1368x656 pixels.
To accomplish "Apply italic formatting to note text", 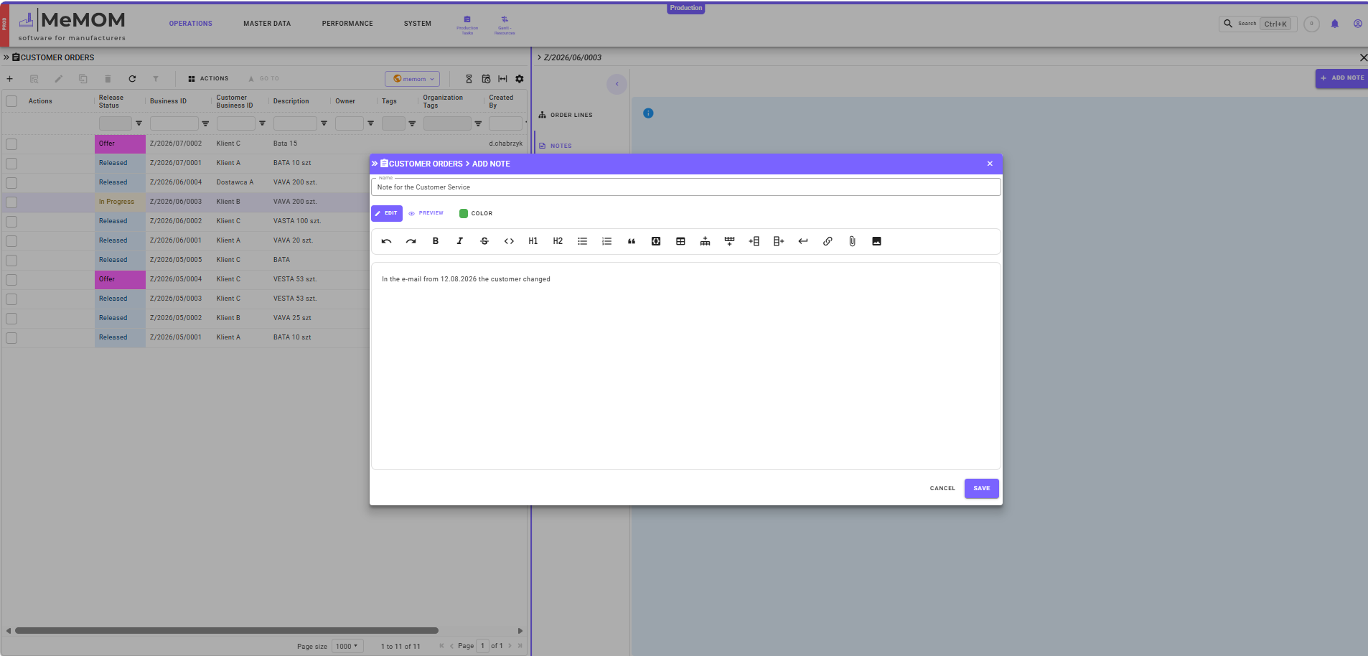I will coord(460,241).
